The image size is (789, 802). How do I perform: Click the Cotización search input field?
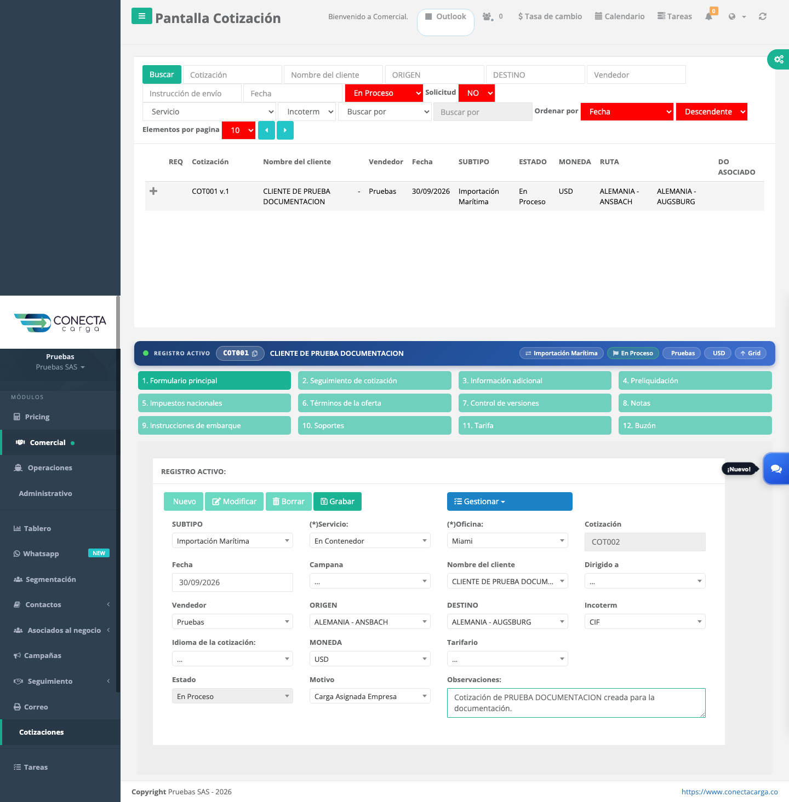(232, 74)
